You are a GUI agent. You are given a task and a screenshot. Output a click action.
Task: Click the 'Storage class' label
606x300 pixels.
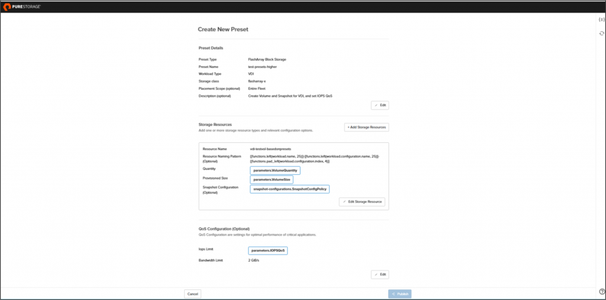click(x=209, y=81)
